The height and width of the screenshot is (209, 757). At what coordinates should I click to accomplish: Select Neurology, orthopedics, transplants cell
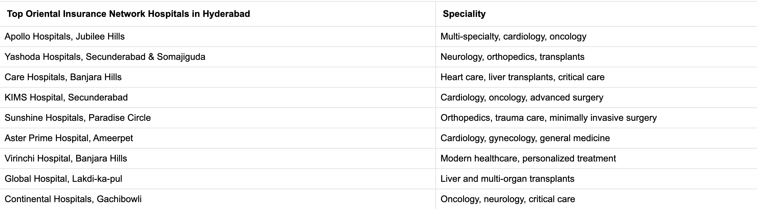pos(513,57)
